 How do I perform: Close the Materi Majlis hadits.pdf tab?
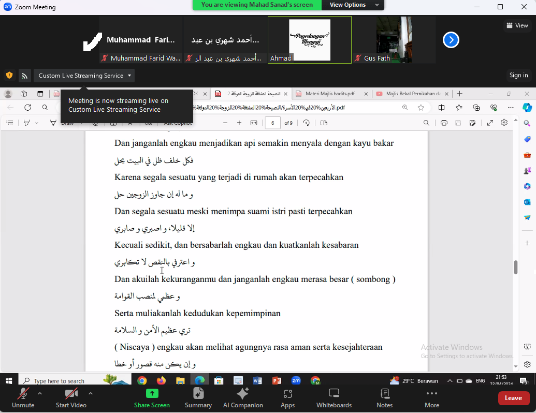tap(366, 94)
